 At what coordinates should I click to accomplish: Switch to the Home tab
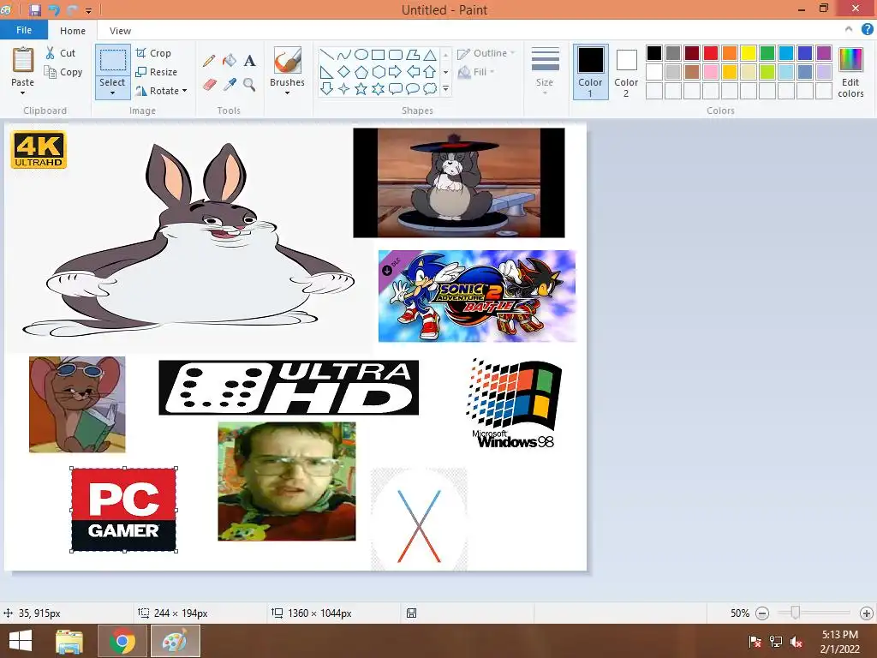[73, 31]
